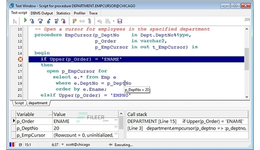Click the Run to next exception icon
The height and width of the screenshot is (150, 260).
[56, 21]
